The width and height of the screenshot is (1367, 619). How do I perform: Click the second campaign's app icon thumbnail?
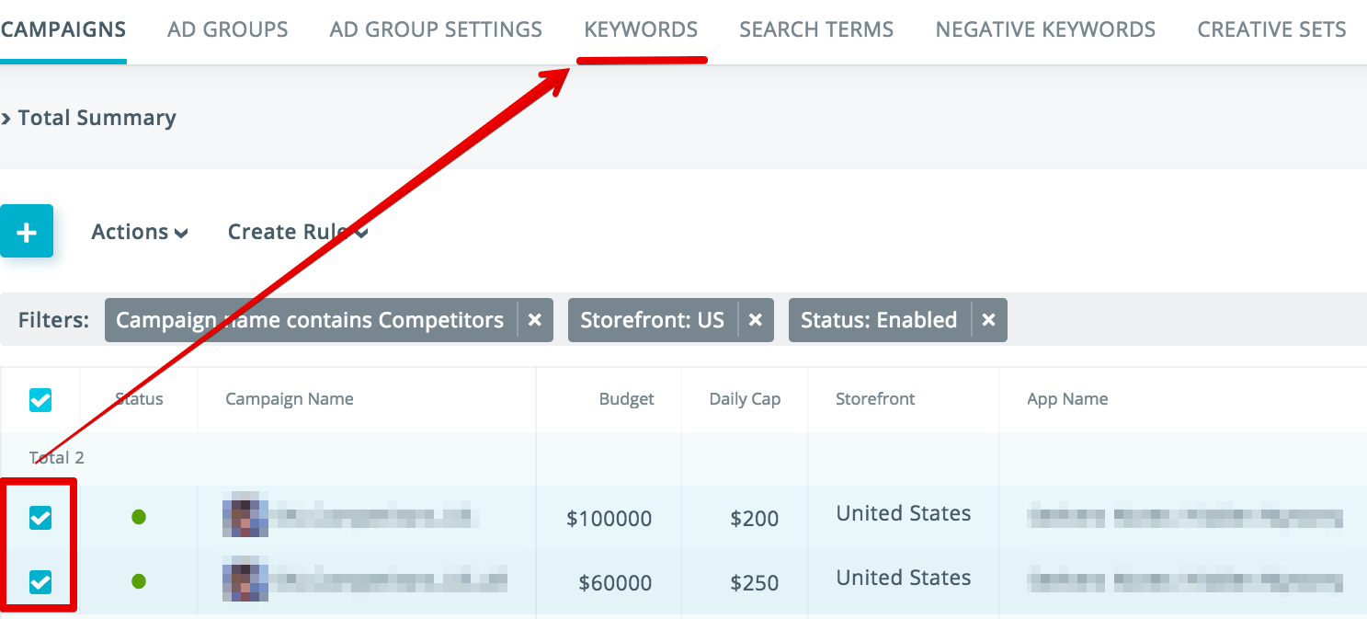coord(245,582)
